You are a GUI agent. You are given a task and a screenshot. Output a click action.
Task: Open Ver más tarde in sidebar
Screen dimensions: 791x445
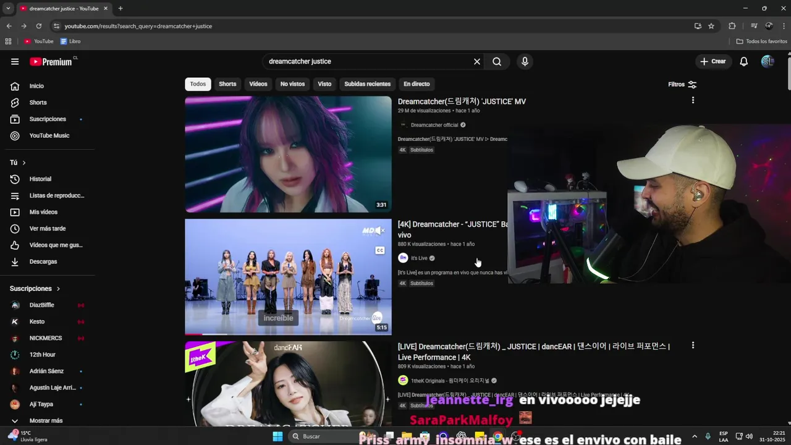click(x=48, y=229)
